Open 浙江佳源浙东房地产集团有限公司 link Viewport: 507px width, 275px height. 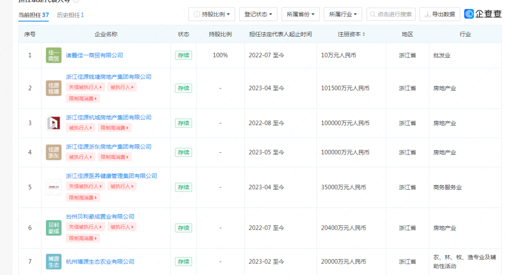[108, 147]
